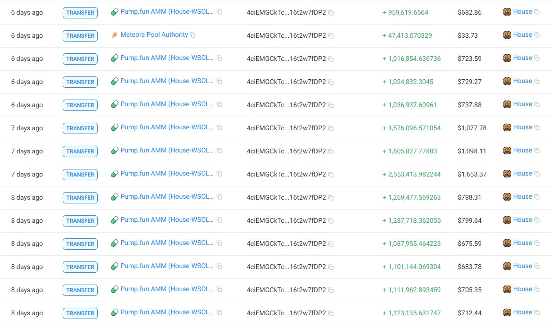Click House token logo in $675.59 row
The image size is (552, 328).
[507, 243]
